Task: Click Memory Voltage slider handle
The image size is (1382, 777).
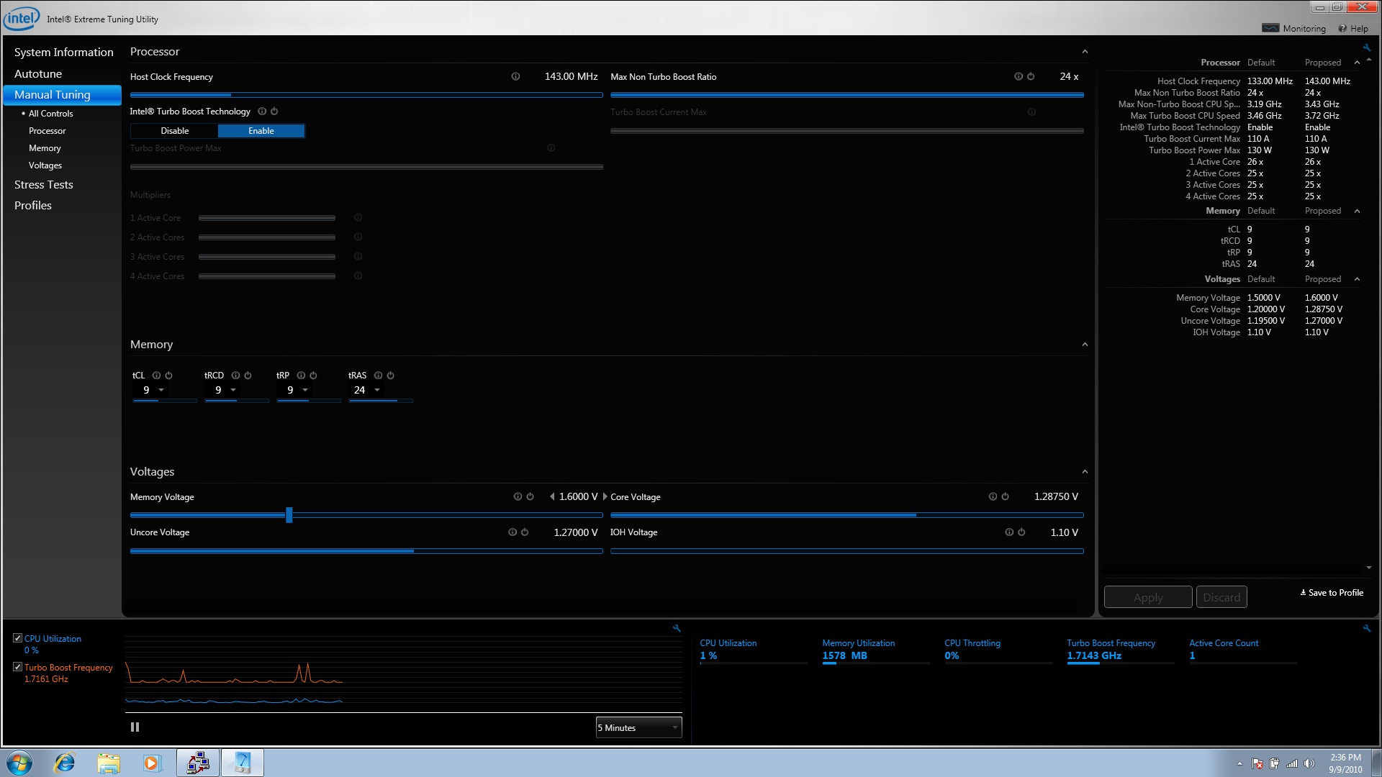Action: [x=289, y=515]
